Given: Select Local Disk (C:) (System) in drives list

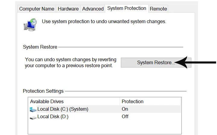Looking at the screenshot, I should point(63,109).
